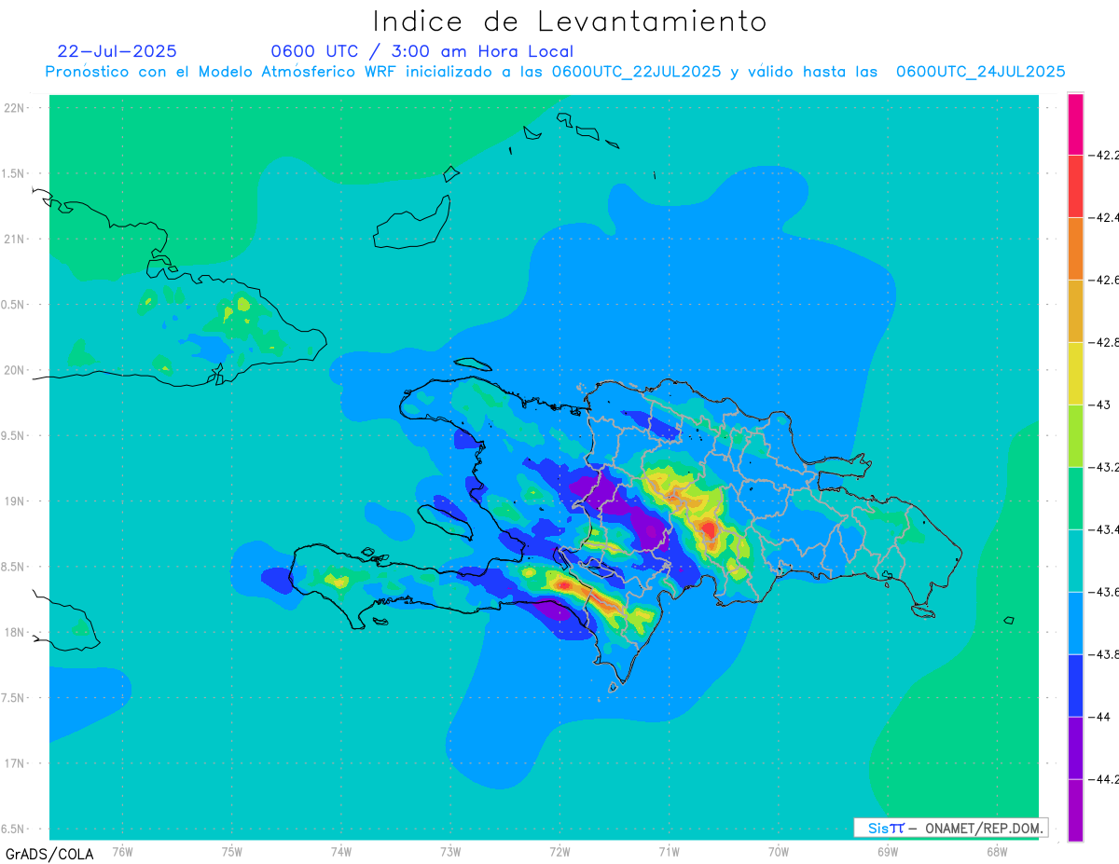Image resolution: width=1119 pixels, height=864 pixels.
Task: Click the title 'Indice de Levantamiento'
Action: [570, 21]
